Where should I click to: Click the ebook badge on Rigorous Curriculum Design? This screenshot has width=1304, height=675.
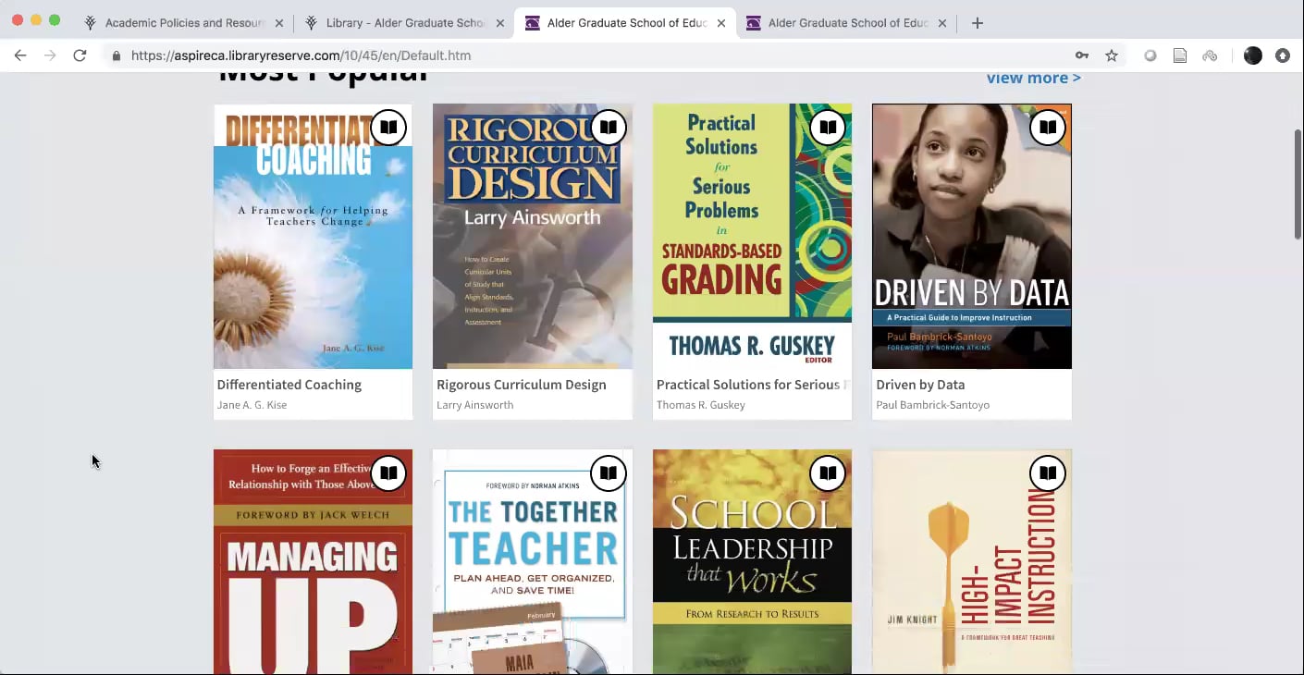click(609, 128)
